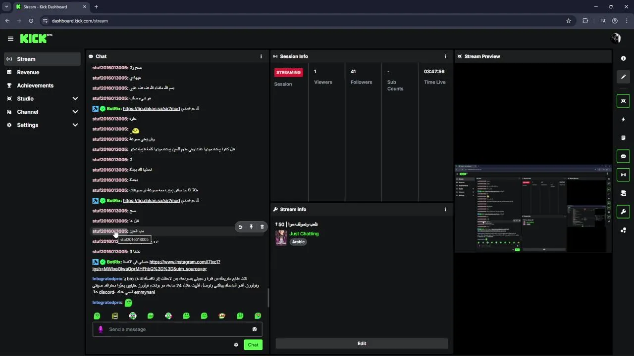This screenshot has height=356, width=634.
Task: Click the red STREAMING status badge
Action: click(288, 72)
